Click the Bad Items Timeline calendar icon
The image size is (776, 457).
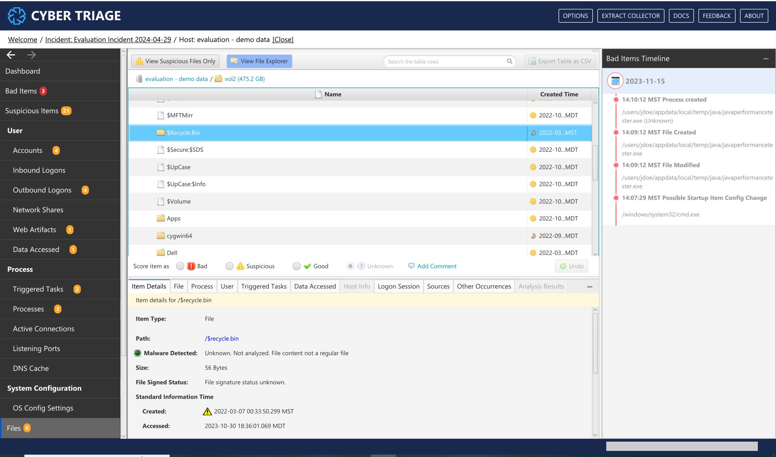(x=614, y=80)
